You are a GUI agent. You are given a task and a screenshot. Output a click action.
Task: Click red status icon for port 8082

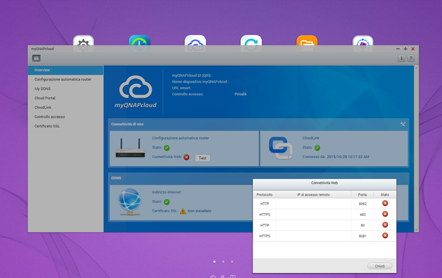(x=385, y=204)
